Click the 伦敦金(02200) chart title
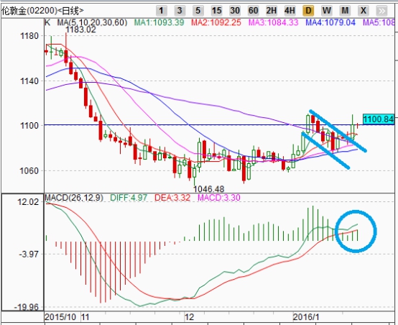 coord(29,11)
